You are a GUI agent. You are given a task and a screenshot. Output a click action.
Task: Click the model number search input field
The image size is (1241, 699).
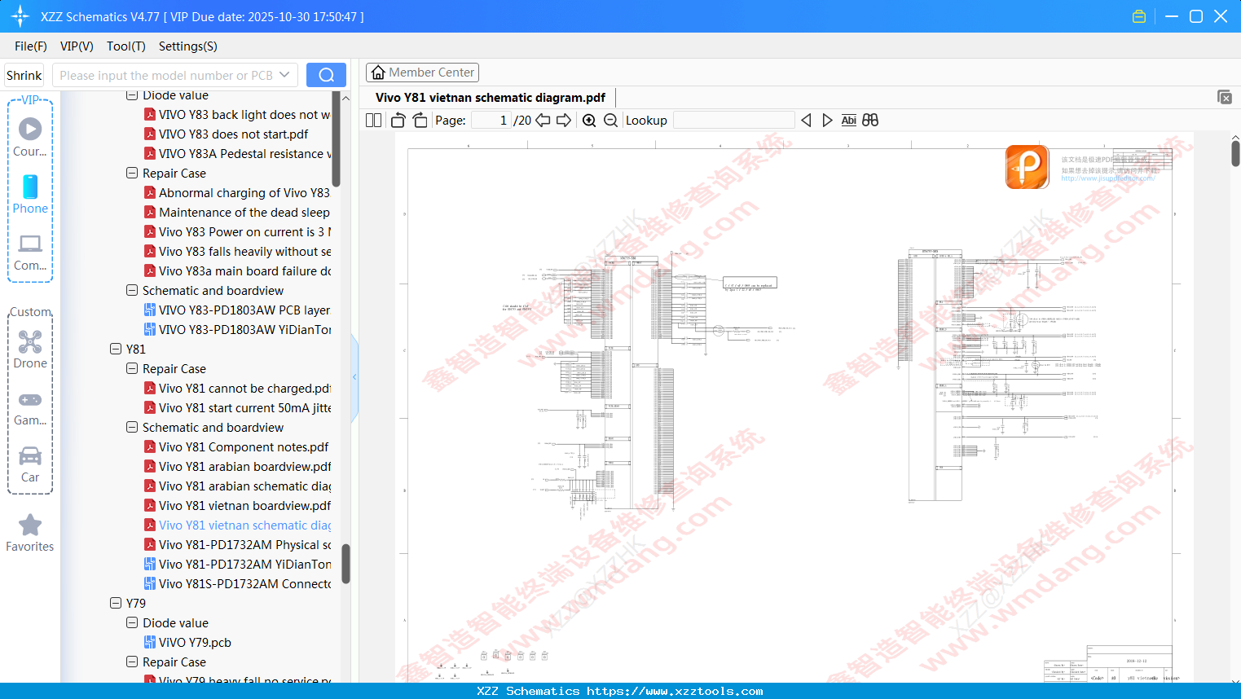(167, 74)
